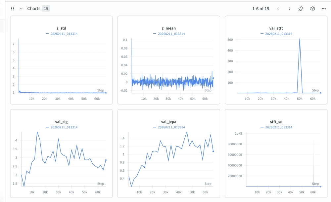Collapse the Charts section with its chevron
Screen dimensions: 331x202
click(x=21, y=9)
